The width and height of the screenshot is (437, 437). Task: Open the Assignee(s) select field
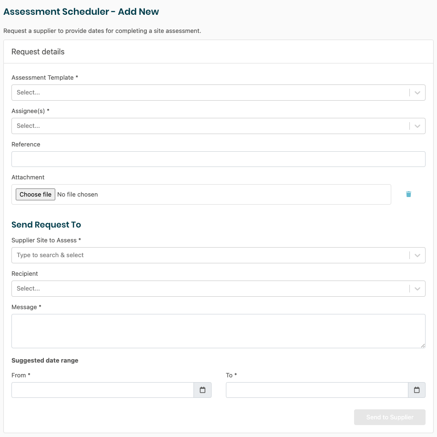point(210,126)
